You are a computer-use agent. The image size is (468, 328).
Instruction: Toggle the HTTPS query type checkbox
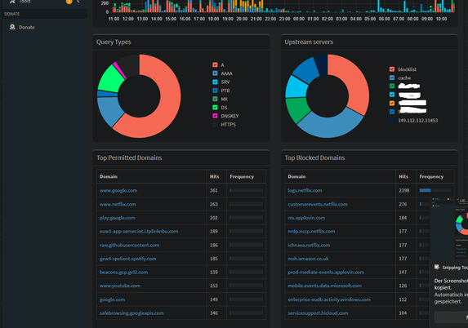215,124
